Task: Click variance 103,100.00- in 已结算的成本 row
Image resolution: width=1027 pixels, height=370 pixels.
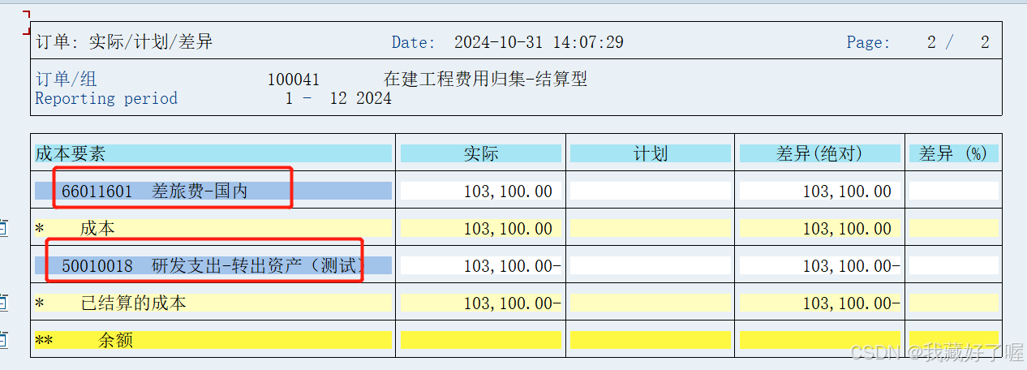Action: 851,303
